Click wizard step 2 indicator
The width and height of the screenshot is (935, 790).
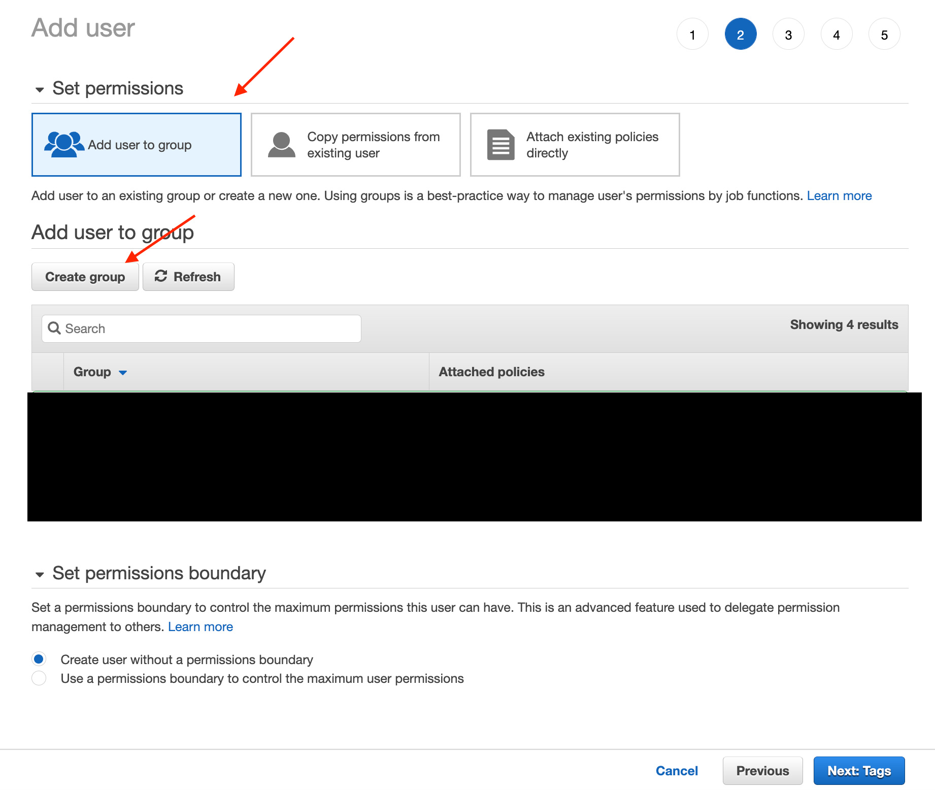(x=741, y=35)
